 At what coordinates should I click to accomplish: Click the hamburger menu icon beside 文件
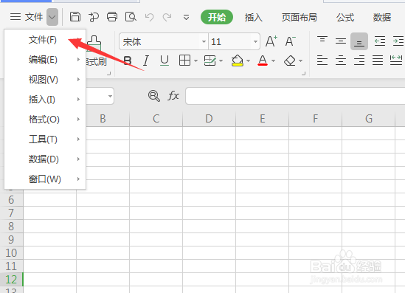click(15, 17)
